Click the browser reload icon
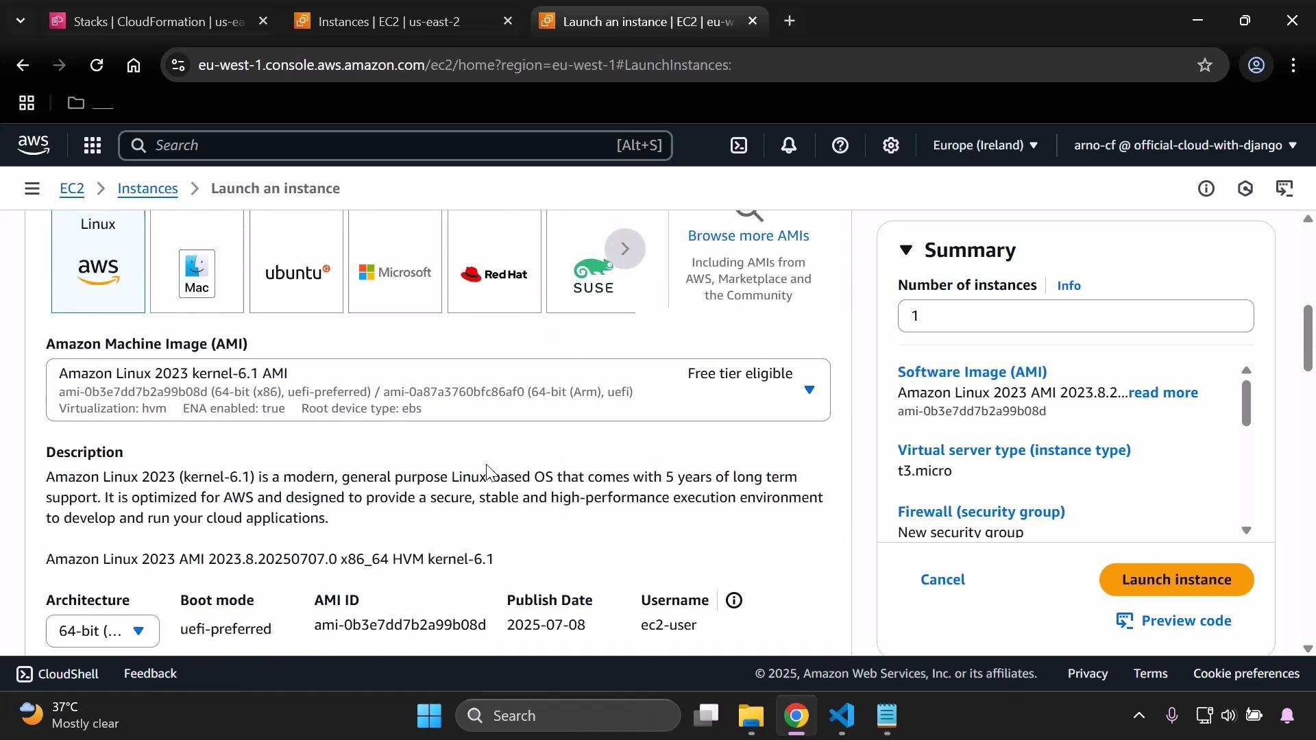 click(97, 65)
